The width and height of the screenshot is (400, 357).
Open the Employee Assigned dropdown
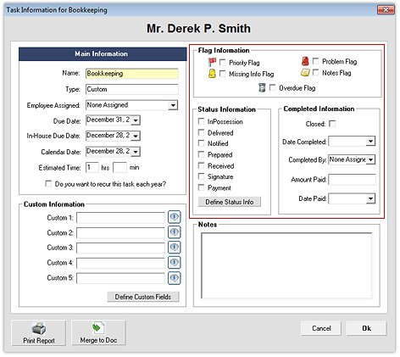[173, 105]
